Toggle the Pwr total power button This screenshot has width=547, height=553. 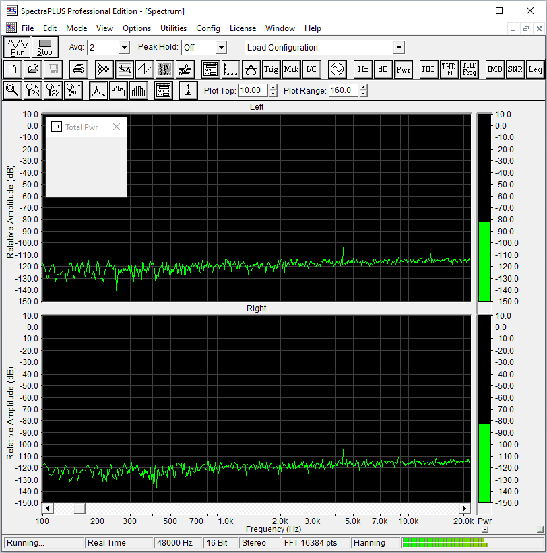[x=404, y=69]
